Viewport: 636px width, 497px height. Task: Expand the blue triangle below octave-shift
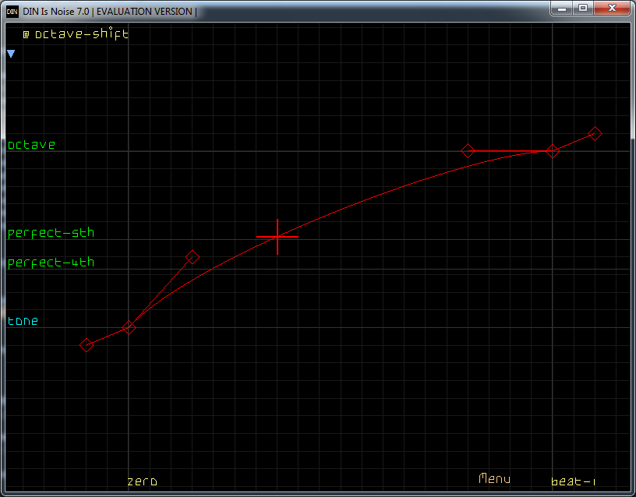pyautogui.click(x=11, y=54)
